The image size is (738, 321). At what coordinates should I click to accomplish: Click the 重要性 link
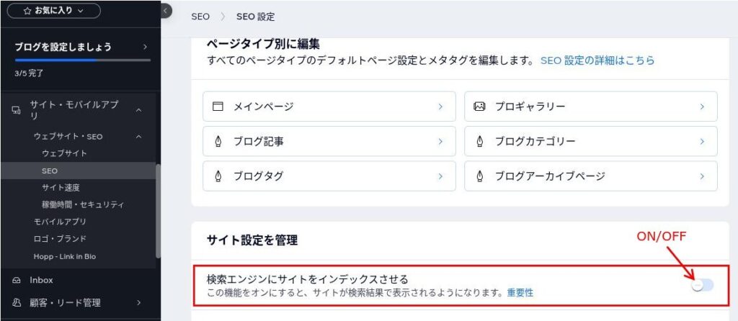(520, 292)
